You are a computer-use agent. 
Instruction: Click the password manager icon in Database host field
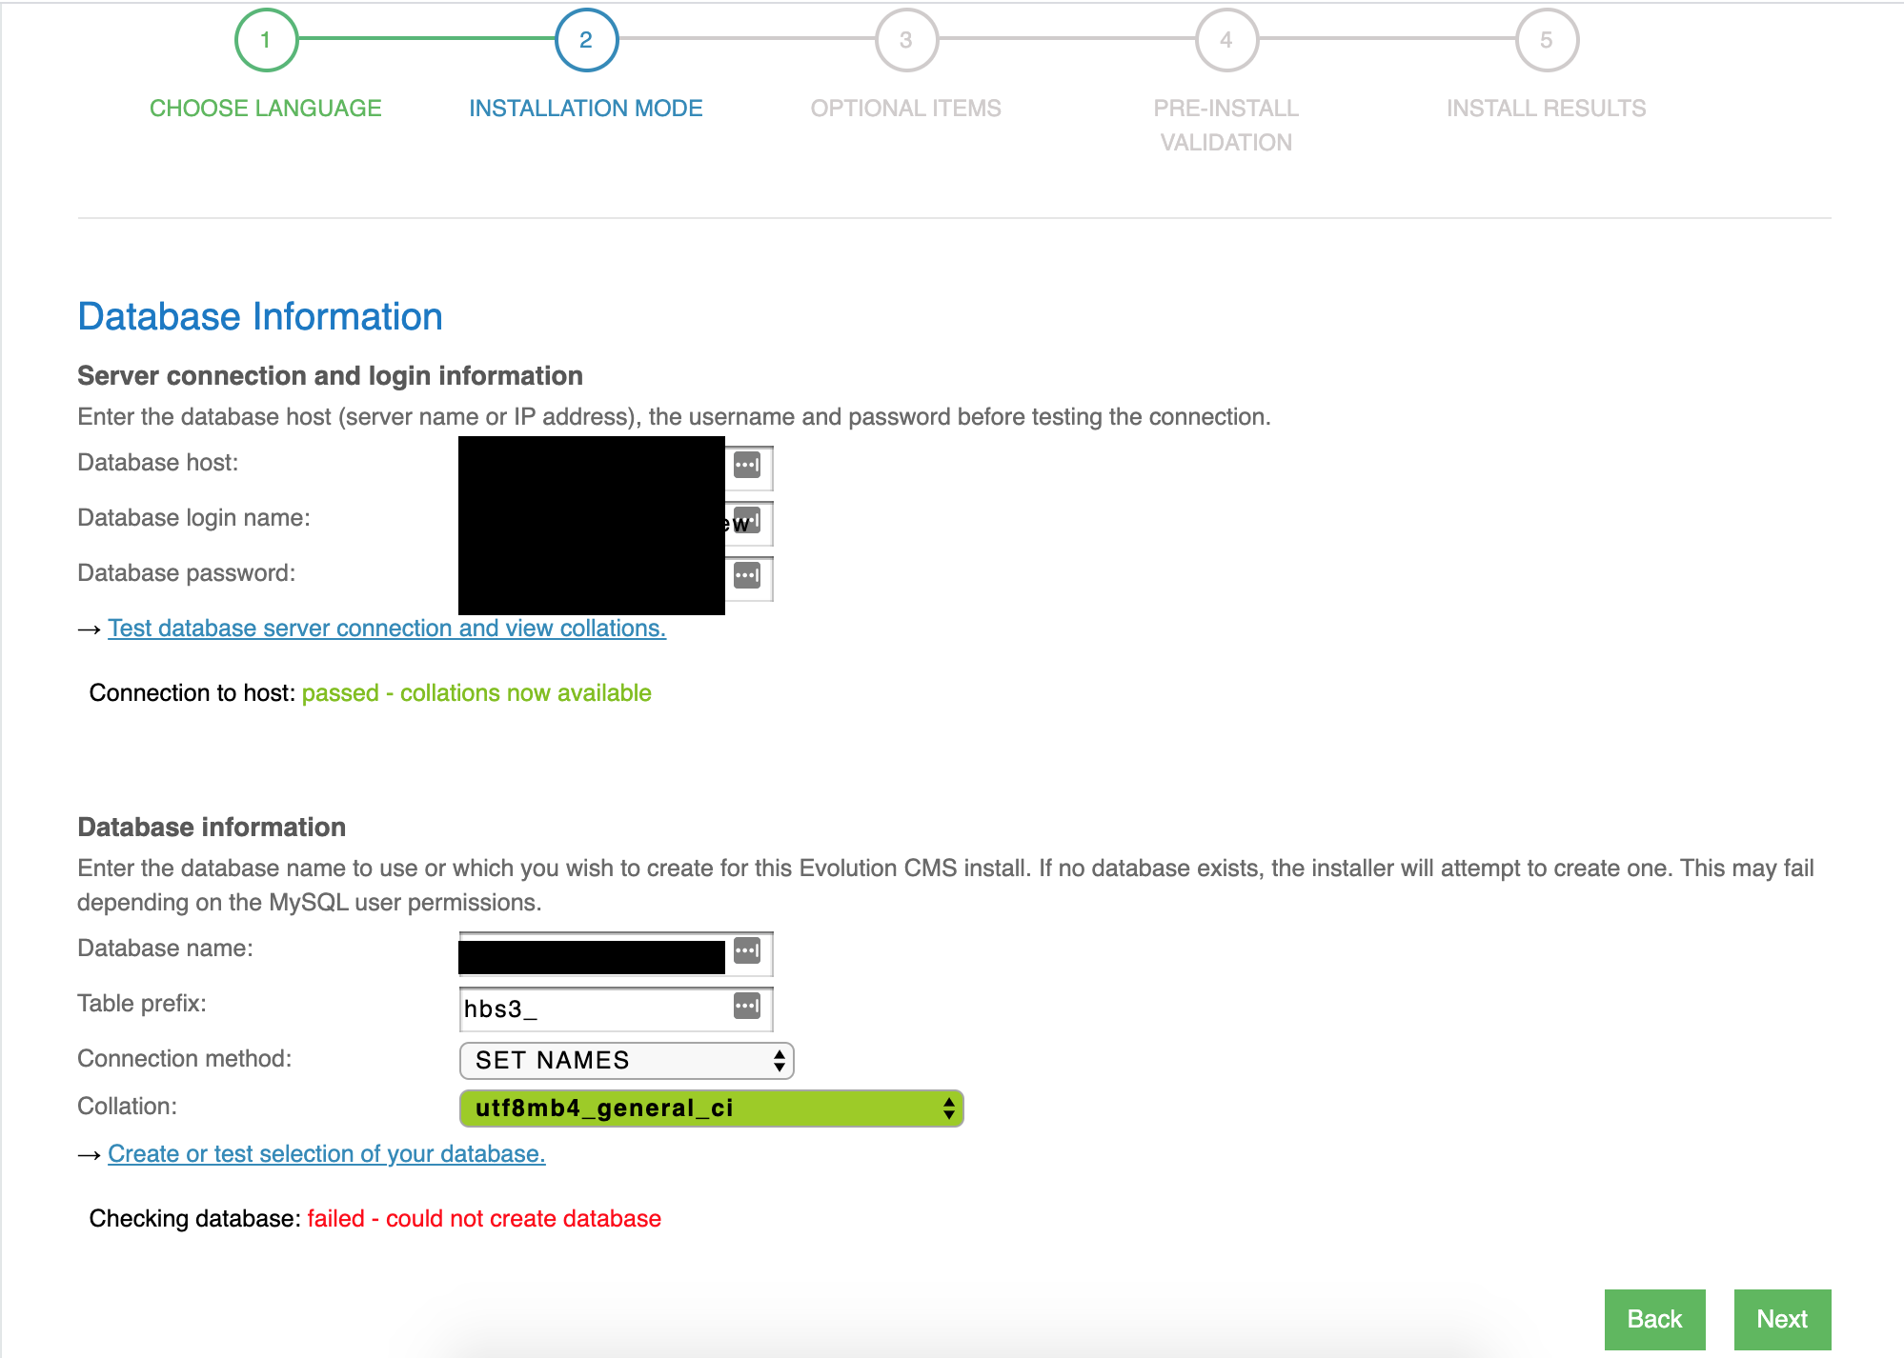tap(747, 466)
